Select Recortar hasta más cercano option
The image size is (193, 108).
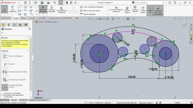[x=5, y=87]
